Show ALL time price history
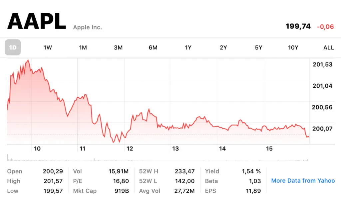341x200 pixels. point(329,48)
